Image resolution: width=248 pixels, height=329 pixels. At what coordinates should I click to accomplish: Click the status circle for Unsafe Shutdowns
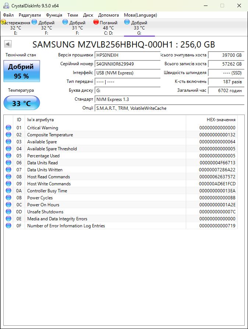point(8,211)
